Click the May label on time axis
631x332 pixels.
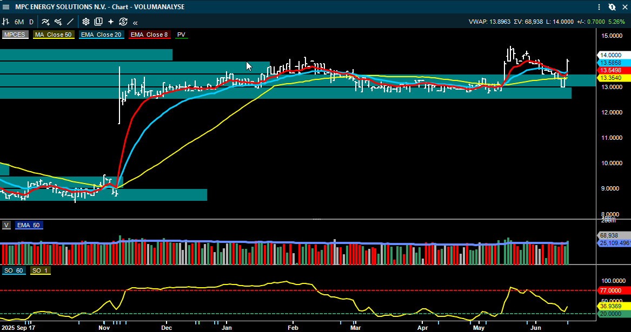[x=479, y=328]
